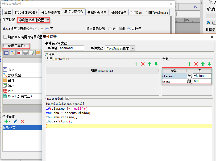Screen dimensions: 216x161
Task: Open the formula F(x) type icon for classno
Action: click(x=190, y=76)
